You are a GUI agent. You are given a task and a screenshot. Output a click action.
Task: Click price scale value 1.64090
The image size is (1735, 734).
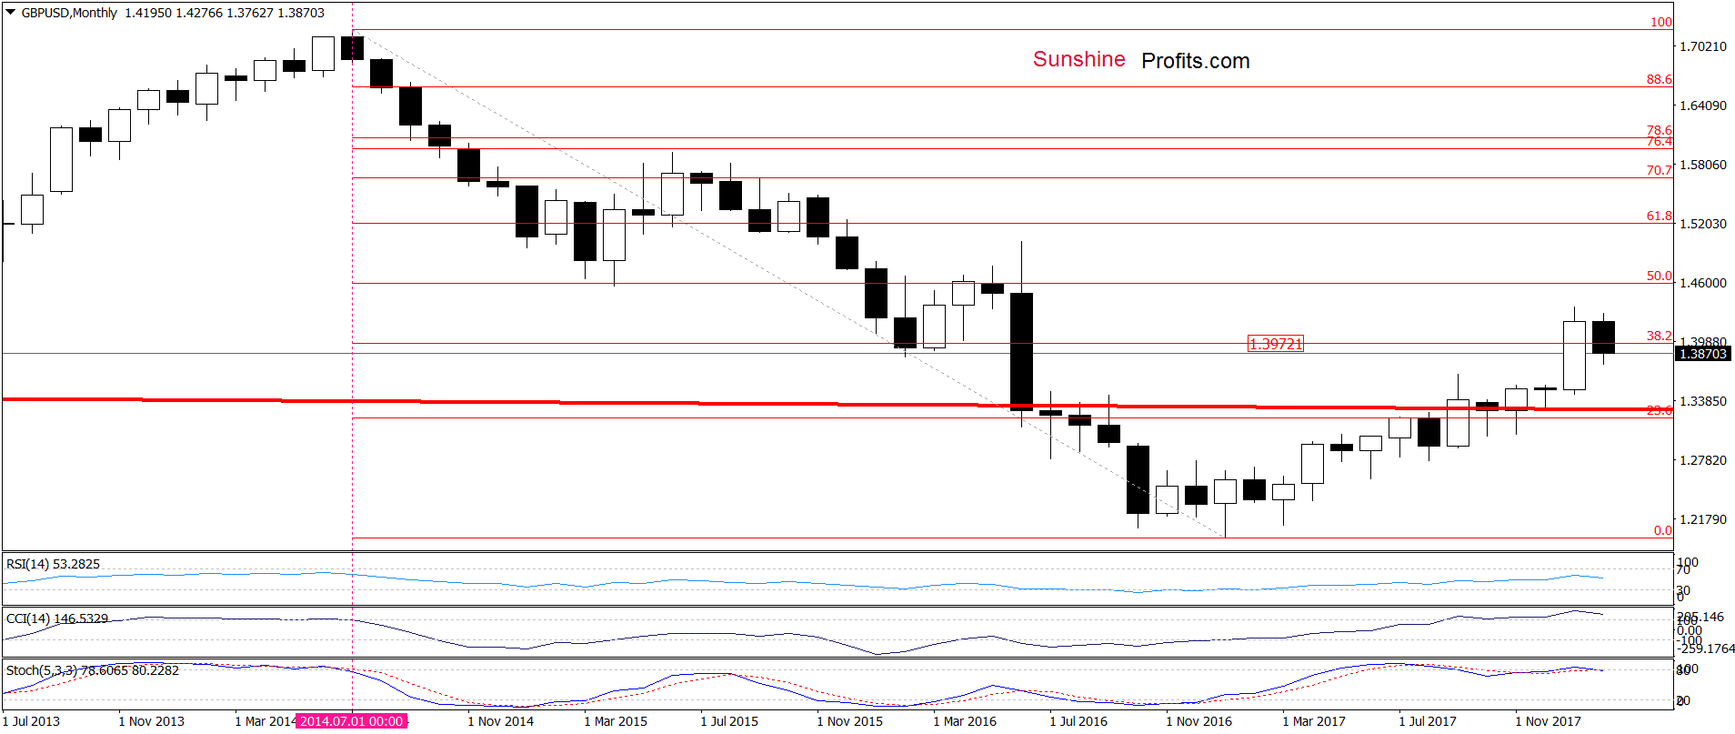click(x=1702, y=106)
